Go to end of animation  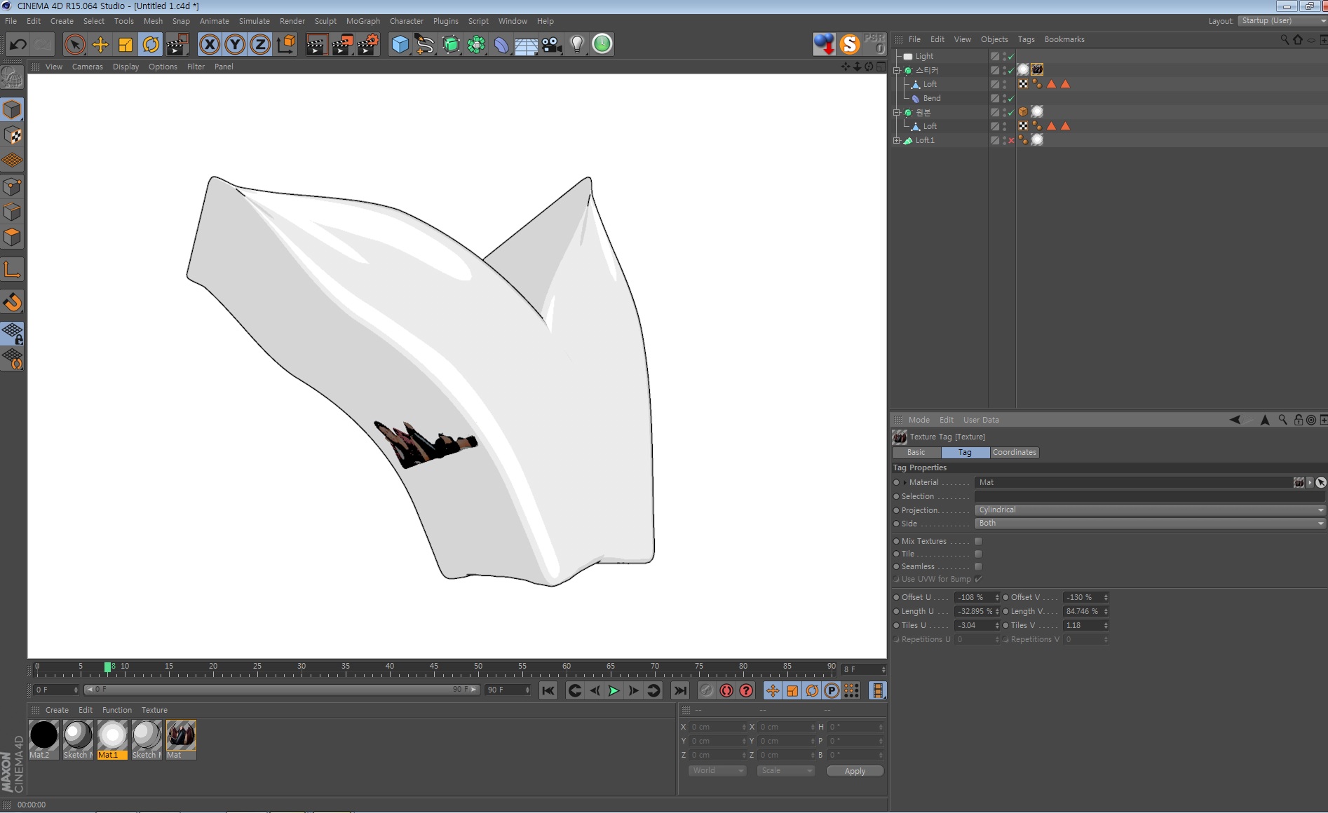680,691
